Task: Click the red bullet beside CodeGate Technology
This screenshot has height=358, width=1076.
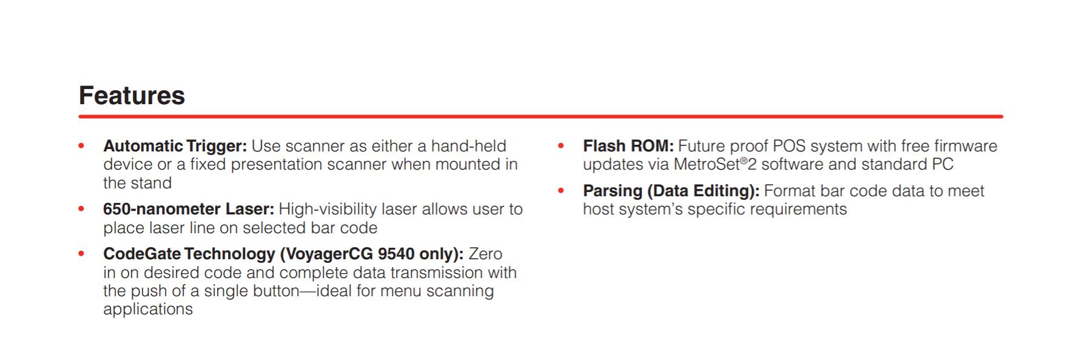Action: [82, 254]
